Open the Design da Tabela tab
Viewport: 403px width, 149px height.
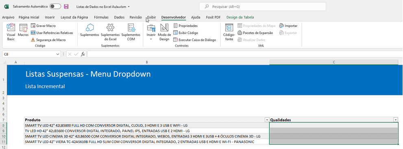[240, 17]
